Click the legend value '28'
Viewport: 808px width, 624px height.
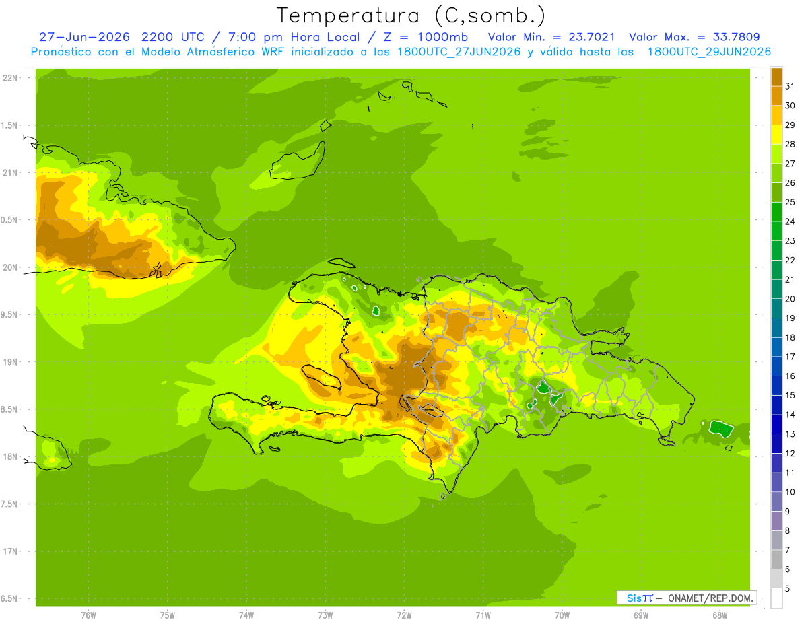click(x=790, y=144)
